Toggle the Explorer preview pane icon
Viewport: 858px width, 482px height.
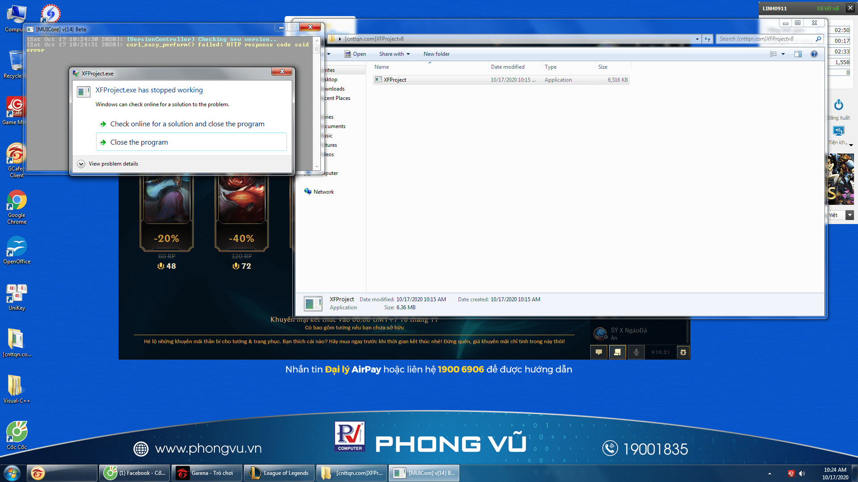(798, 54)
